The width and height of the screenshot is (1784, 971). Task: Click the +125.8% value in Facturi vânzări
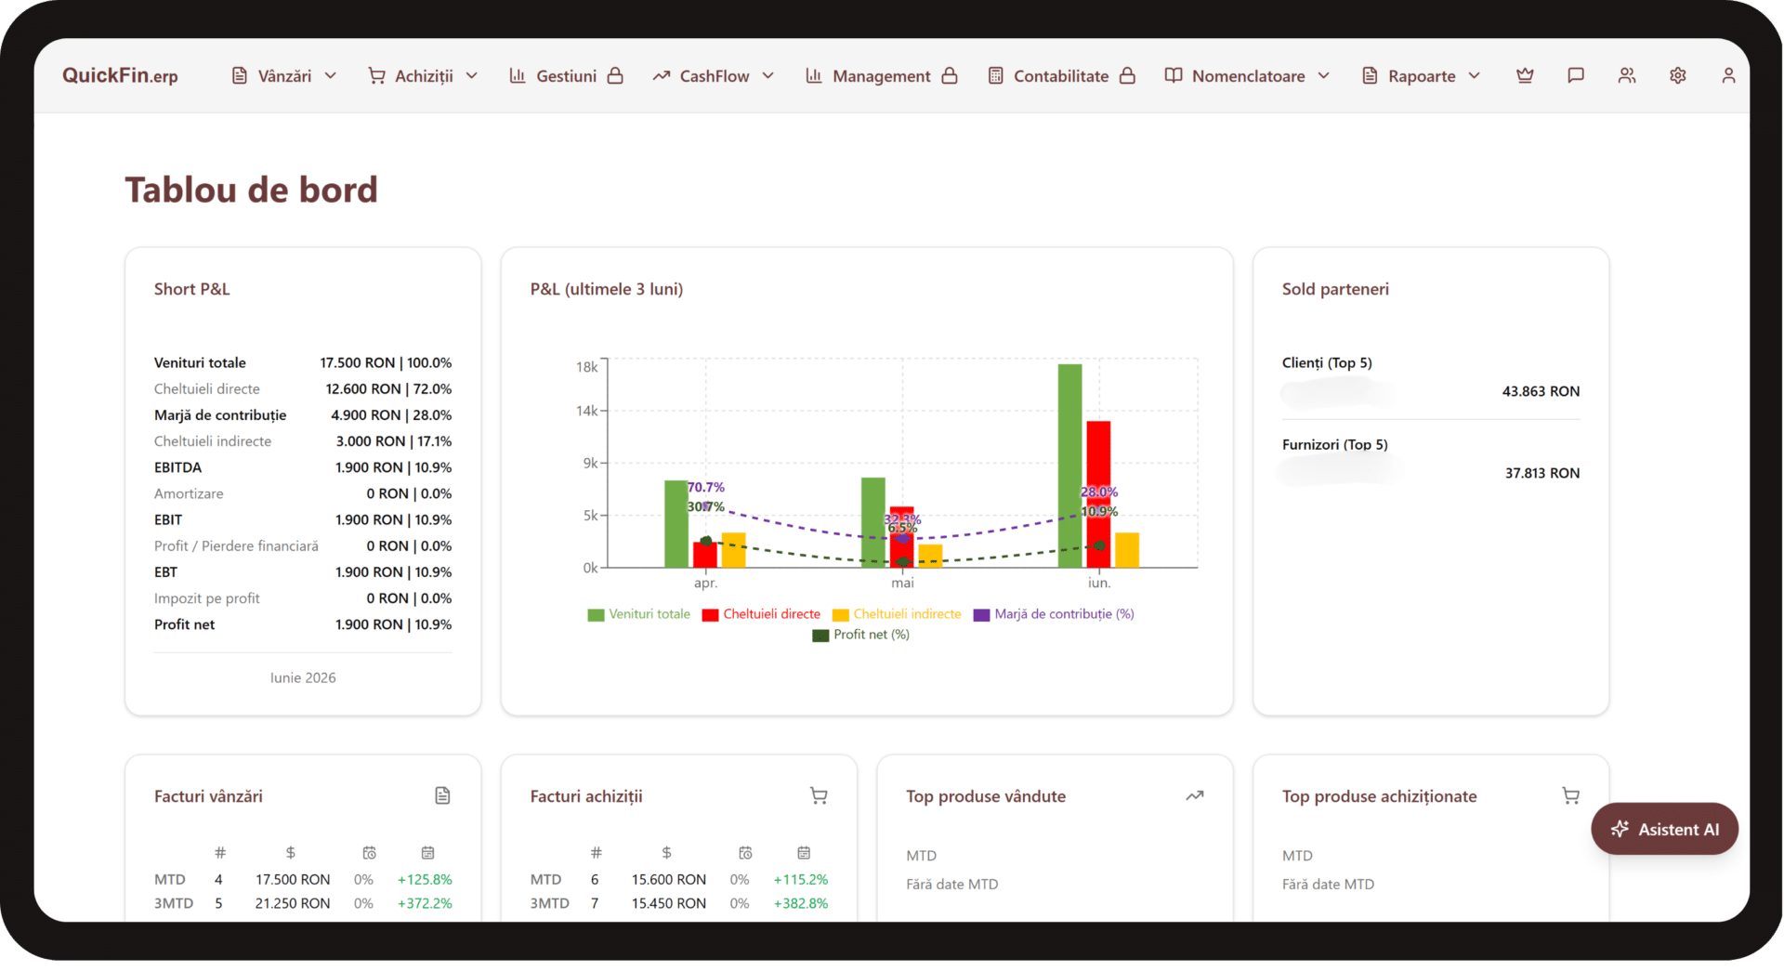[425, 879]
